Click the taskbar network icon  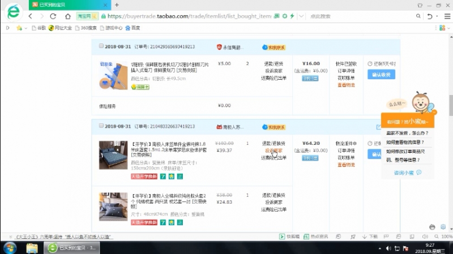pos(398,248)
